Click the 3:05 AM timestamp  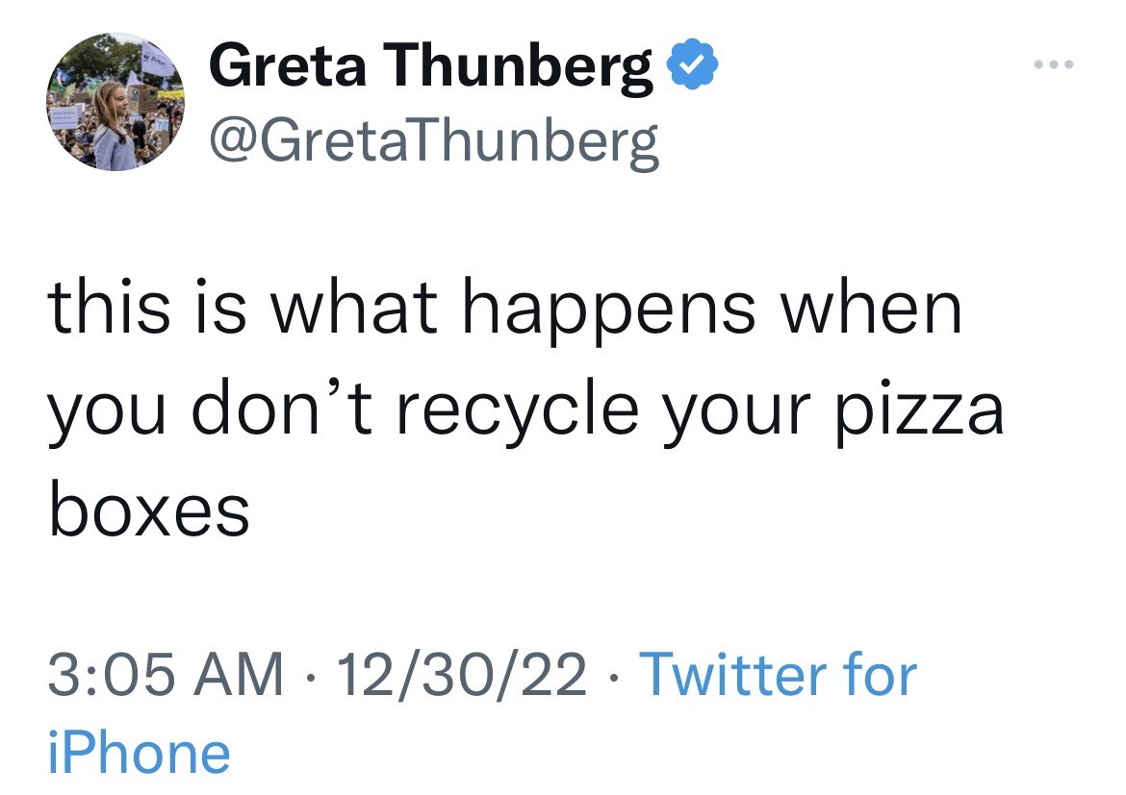[166, 674]
